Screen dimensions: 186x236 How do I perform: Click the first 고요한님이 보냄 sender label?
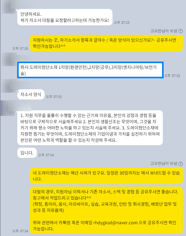click(163, 31)
